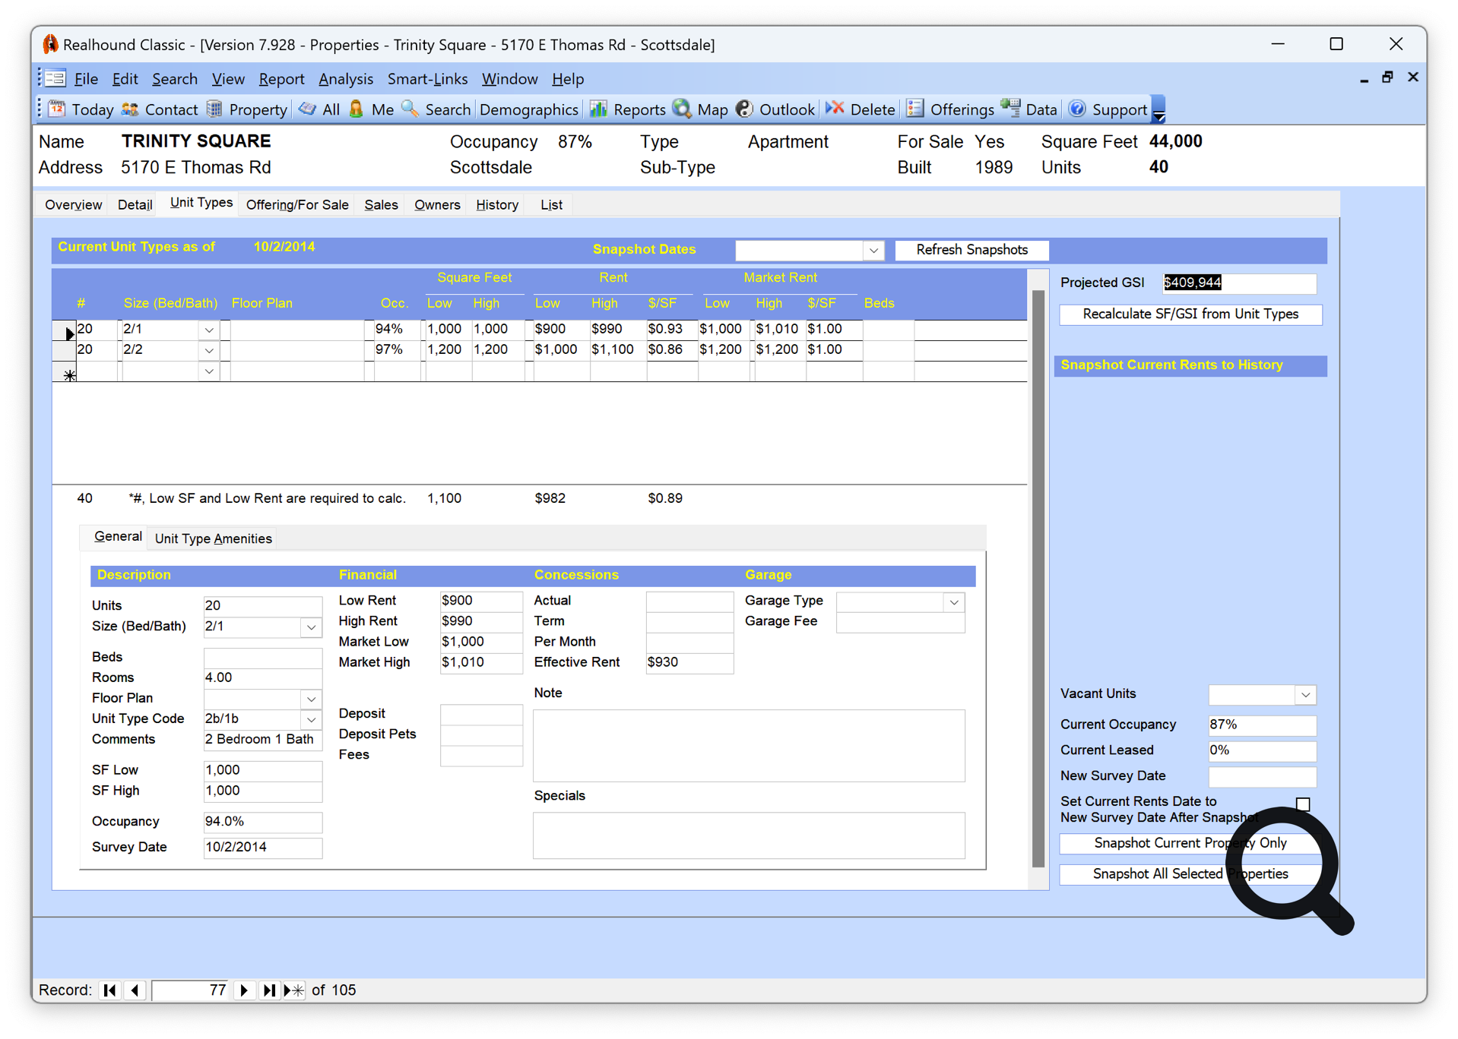Toggle Set Current Rents Date checkbox
This screenshot has height=1039, width=1458.
pyautogui.click(x=1303, y=804)
